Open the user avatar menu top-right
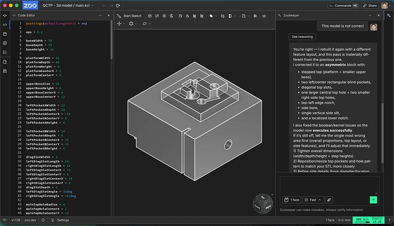This screenshot has width=394, height=226. point(384,6)
